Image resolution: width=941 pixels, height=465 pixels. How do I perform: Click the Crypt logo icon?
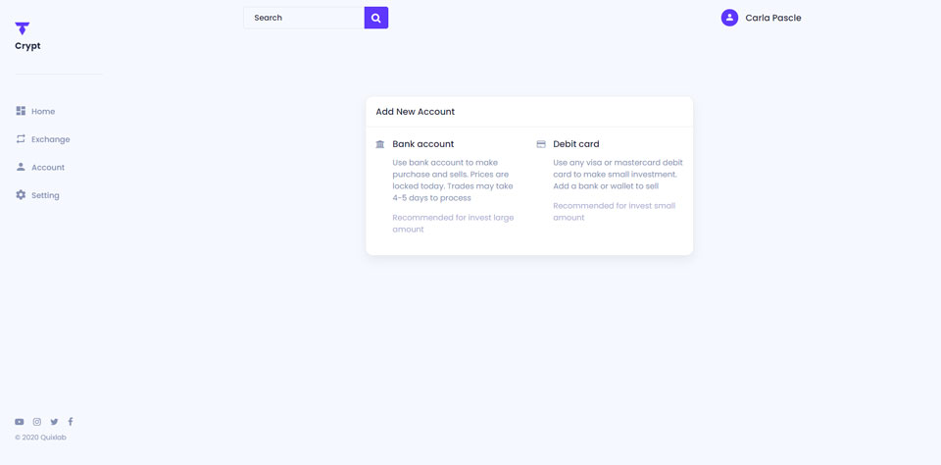22,28
